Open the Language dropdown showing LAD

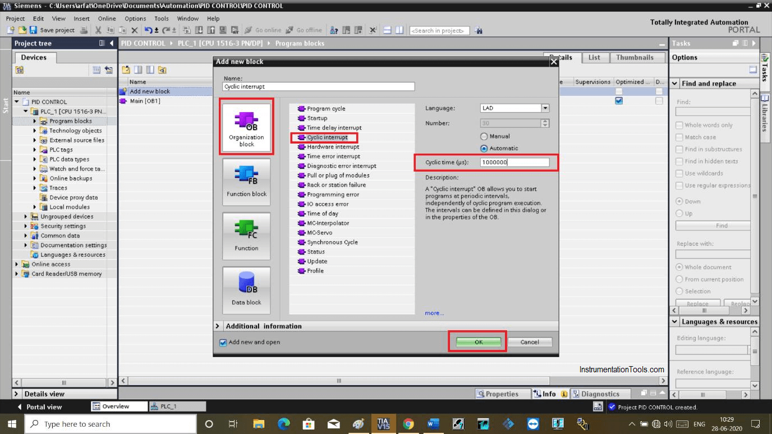[545, 108]
